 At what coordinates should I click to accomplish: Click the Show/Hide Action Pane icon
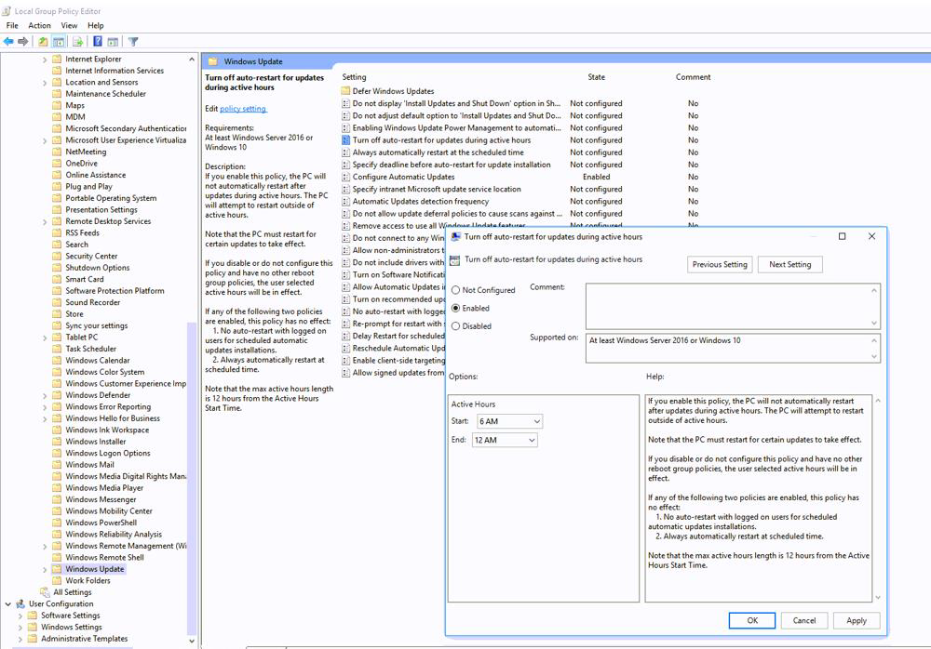[x=113, y=42]
